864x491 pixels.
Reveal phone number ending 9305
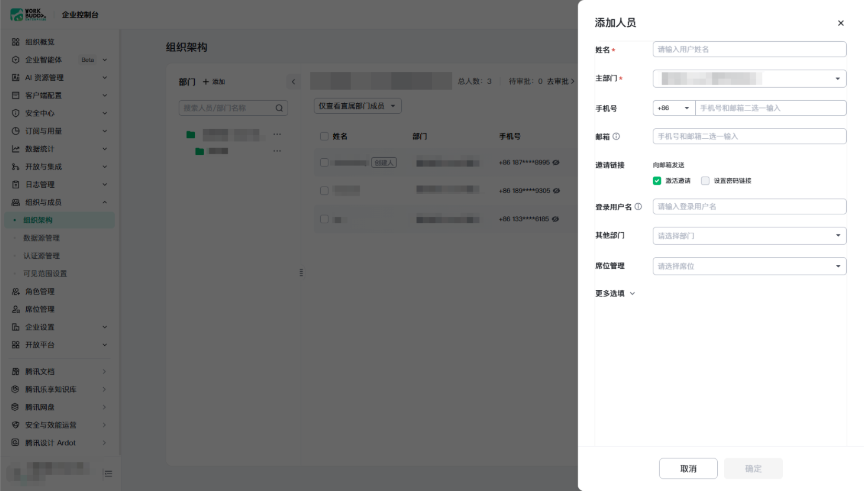[556, 191]
